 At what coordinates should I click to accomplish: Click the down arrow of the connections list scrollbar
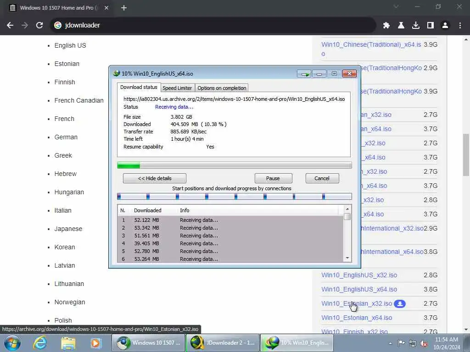[347, 258]
